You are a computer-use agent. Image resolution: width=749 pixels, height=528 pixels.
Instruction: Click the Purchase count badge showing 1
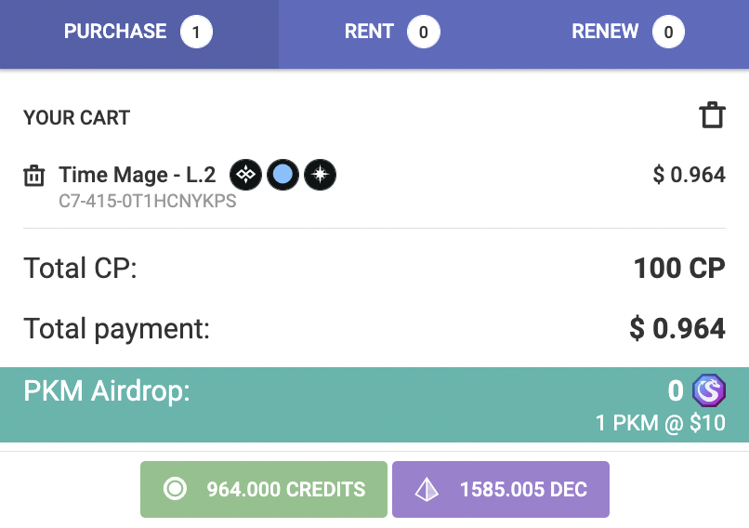pyautogui.click(x=196, y=32)
